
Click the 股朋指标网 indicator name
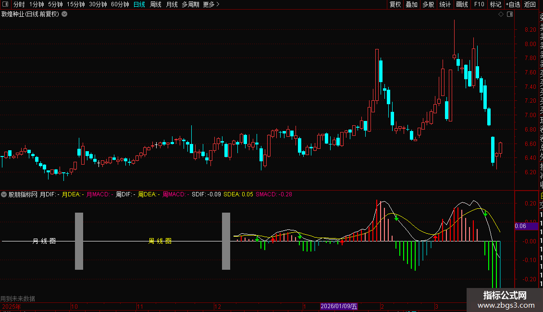[x=23, y=194]
